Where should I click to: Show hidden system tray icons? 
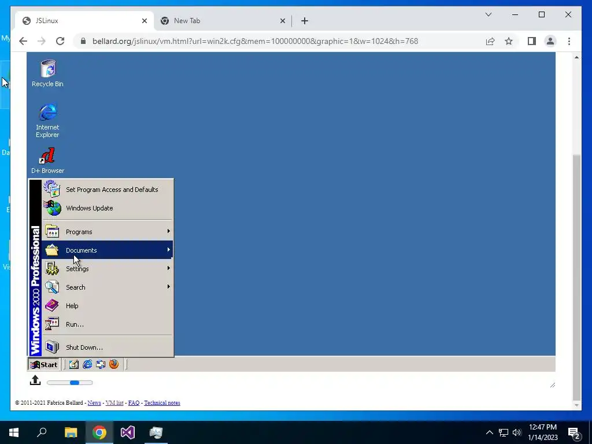tap(489, 432)
